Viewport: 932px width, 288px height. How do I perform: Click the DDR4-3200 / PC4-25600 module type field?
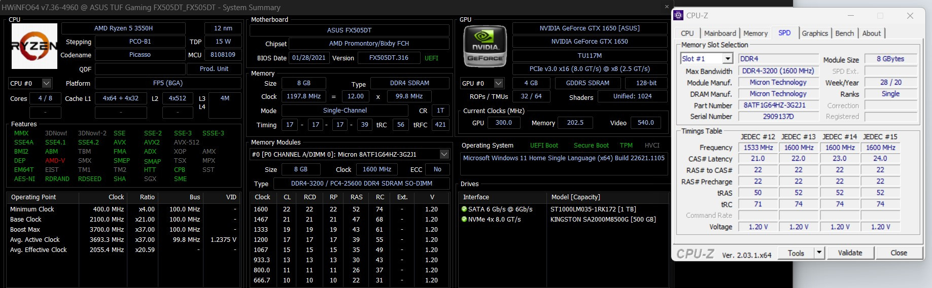362,184
